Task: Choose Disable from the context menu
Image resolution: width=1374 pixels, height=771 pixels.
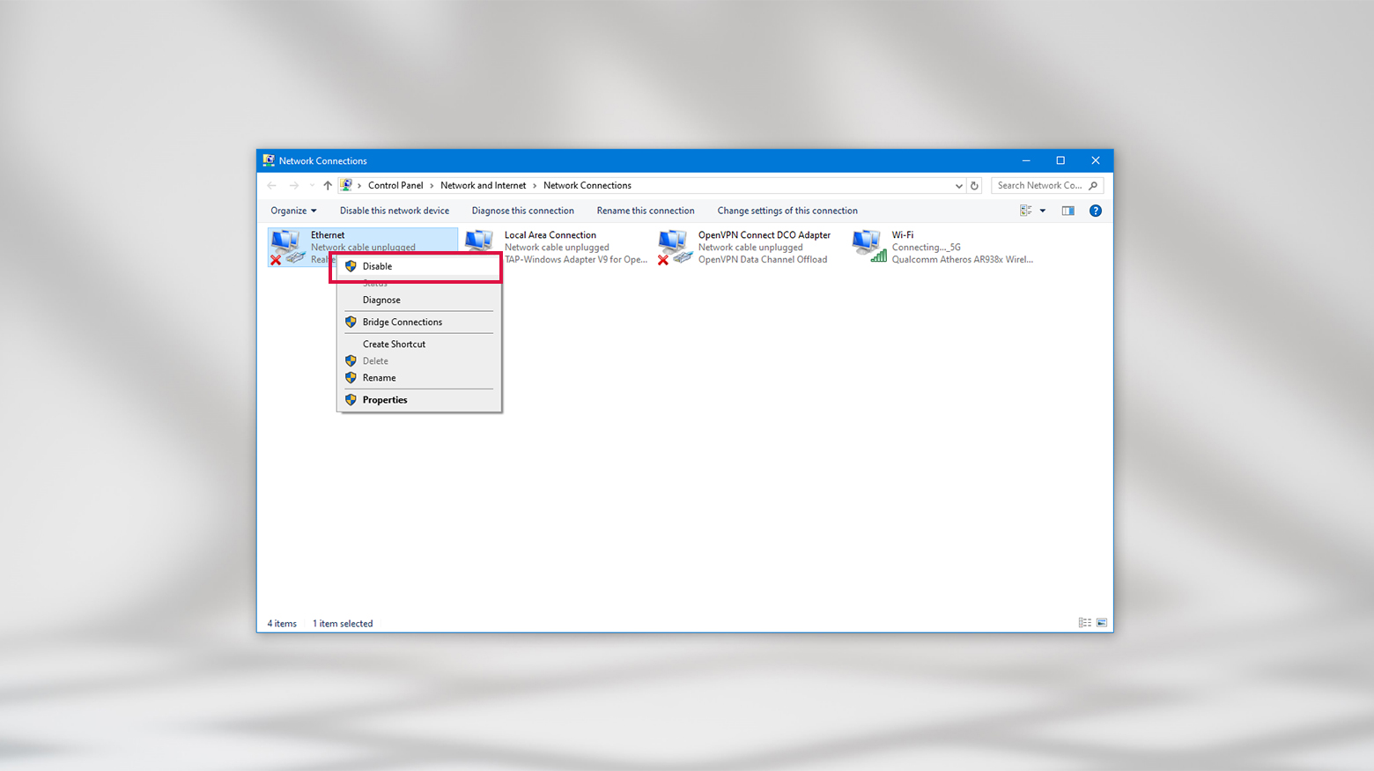Action: 378,266
